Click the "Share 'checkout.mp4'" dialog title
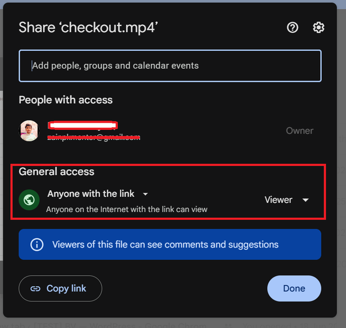This screenshot has height=328, width=346. [88, 28]
